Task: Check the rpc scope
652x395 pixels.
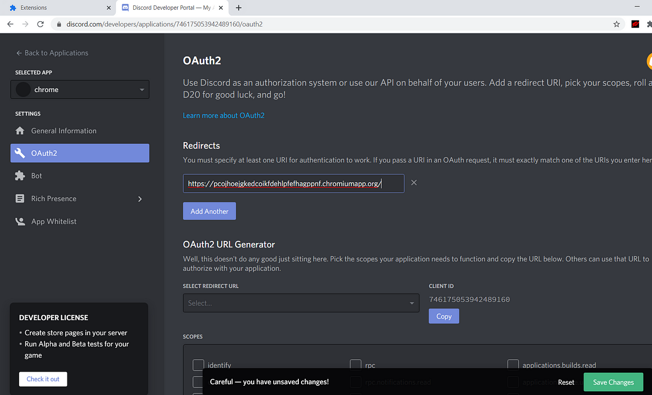Action: click(x=355, y=365)
